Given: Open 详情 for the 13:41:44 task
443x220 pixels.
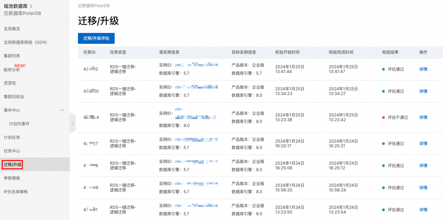Looking at the screenshot, I should coord(423,69).
